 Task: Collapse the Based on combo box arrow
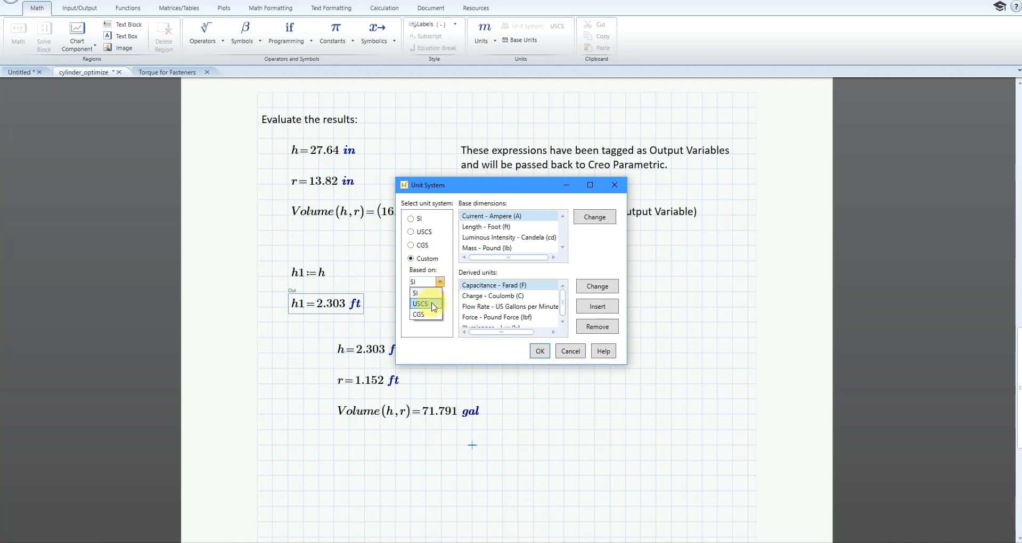(x=439, y=282)
